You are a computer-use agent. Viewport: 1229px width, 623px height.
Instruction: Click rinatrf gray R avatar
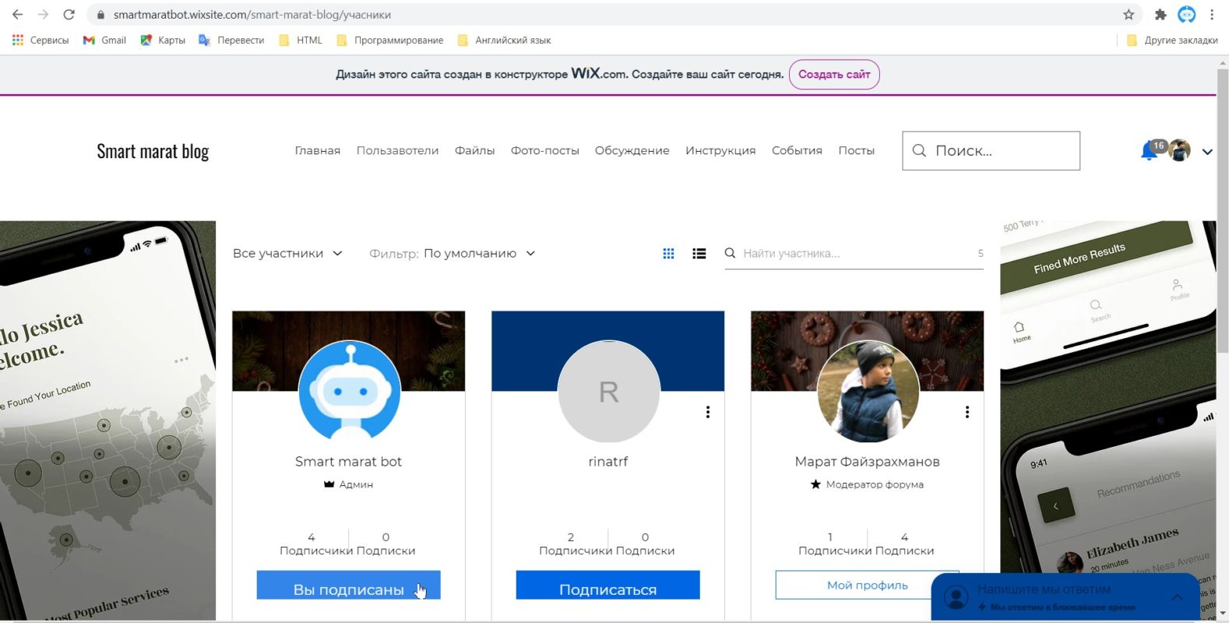pos(608,391)
